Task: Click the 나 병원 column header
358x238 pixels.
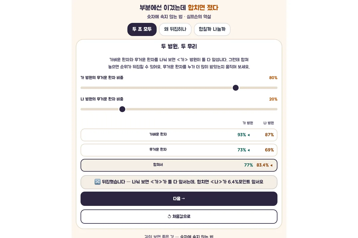Action: click(x=268, y=123)
